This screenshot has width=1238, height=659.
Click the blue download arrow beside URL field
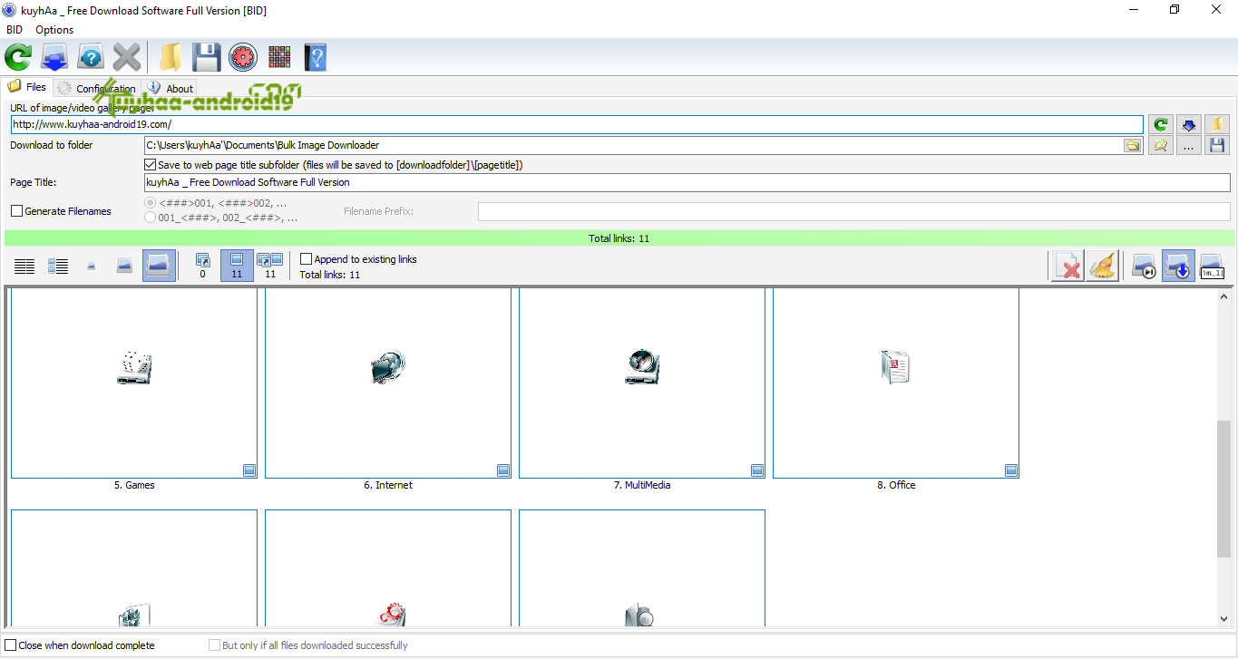(x=1189, y=124)
